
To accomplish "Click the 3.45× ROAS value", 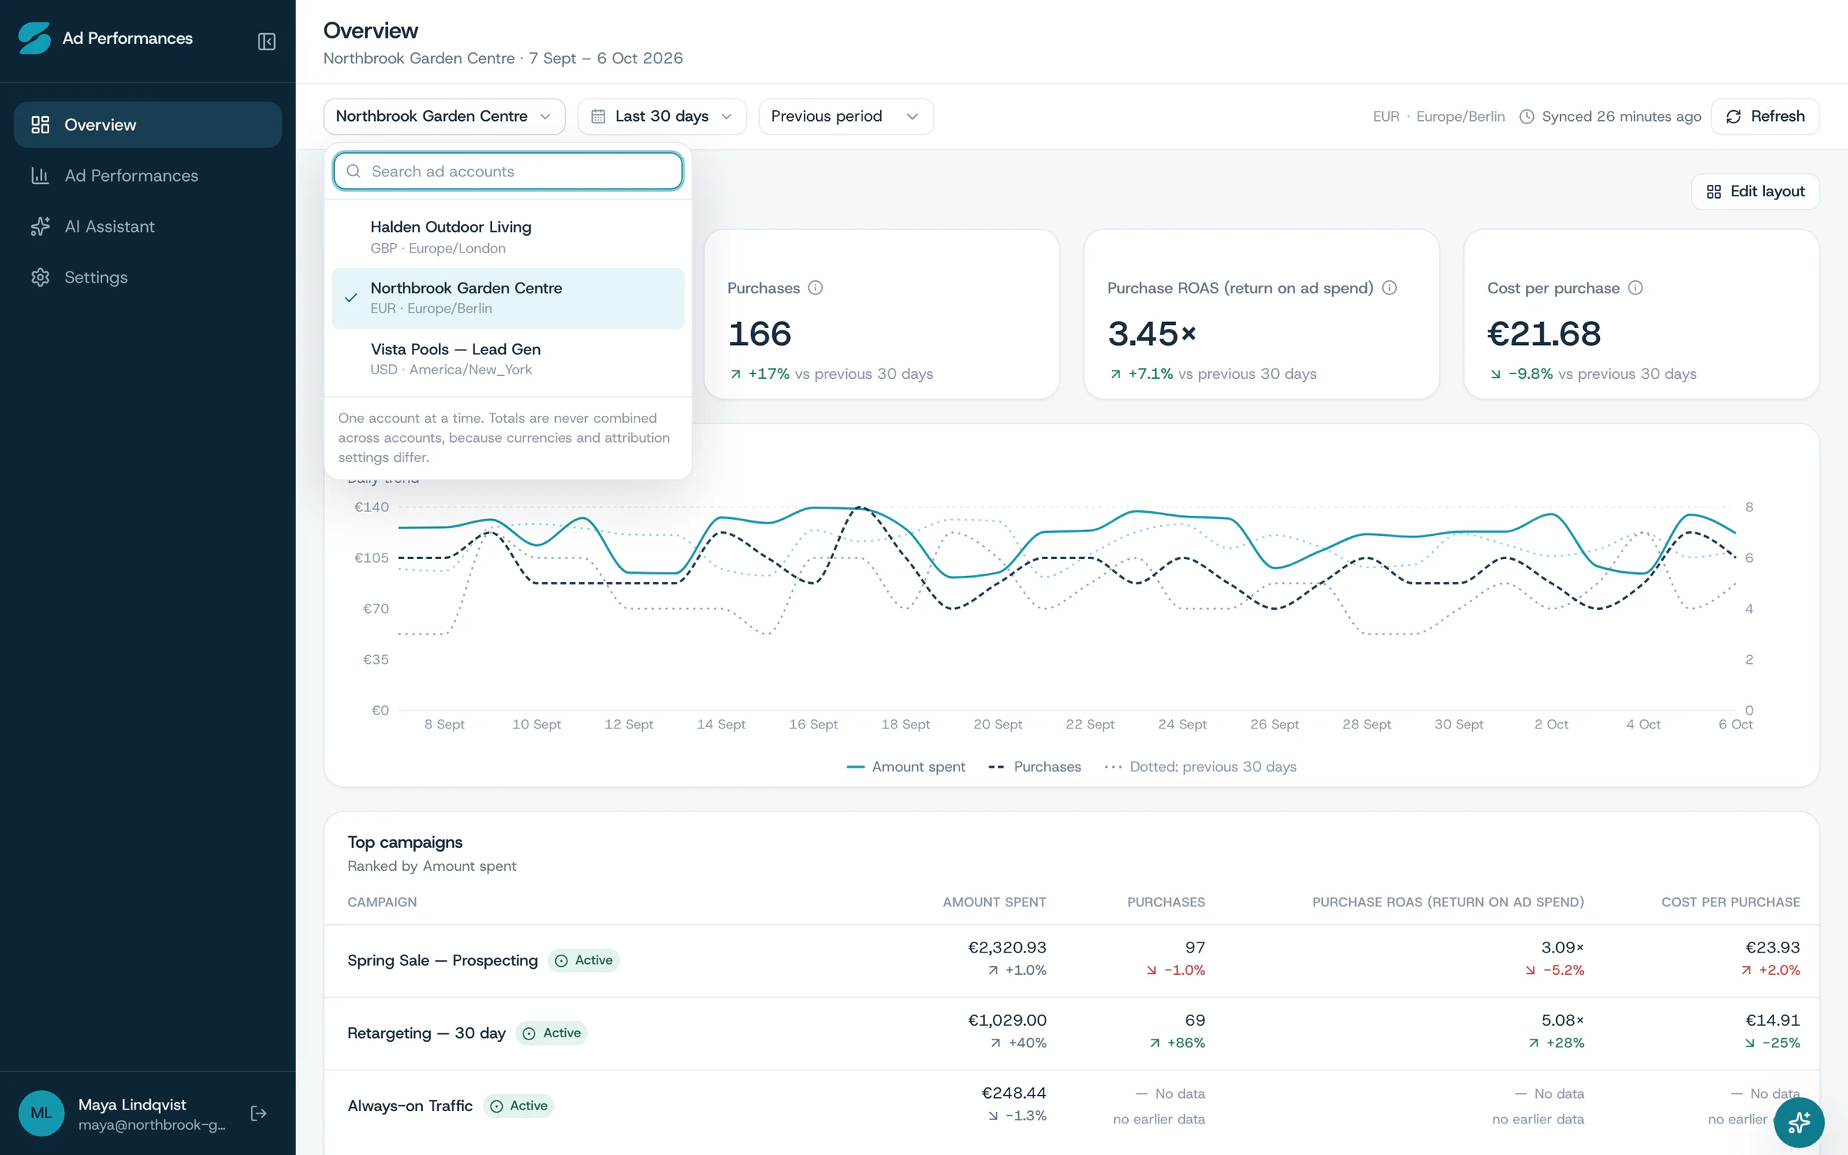I will coord(1152,333).
